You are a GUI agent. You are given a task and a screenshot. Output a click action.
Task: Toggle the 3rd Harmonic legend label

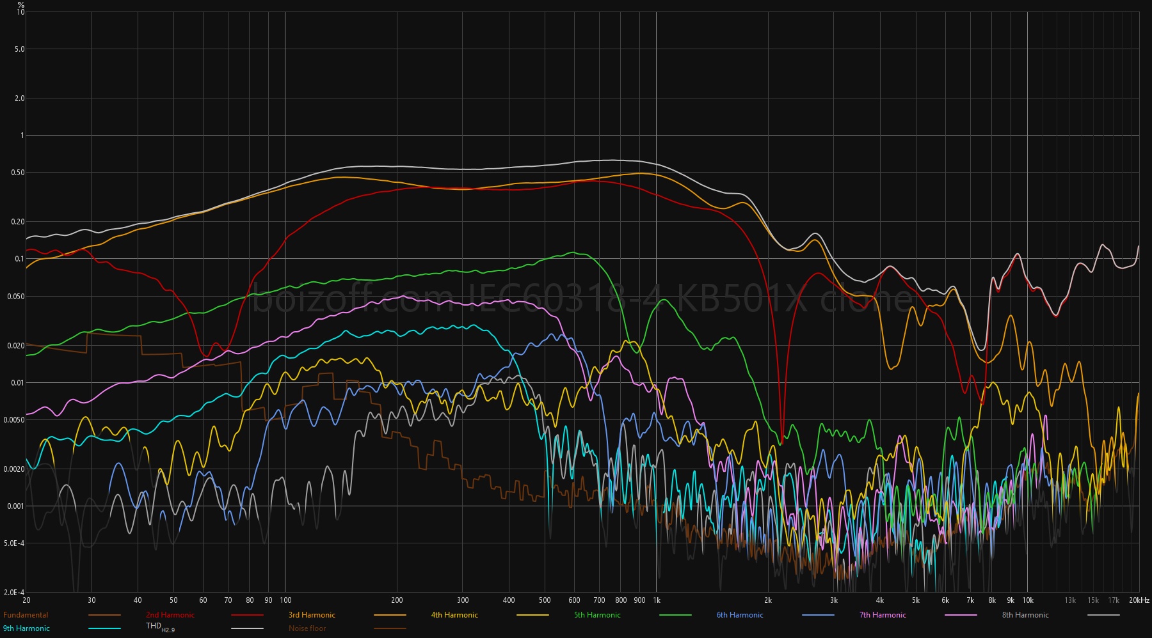tap(312, 615)
